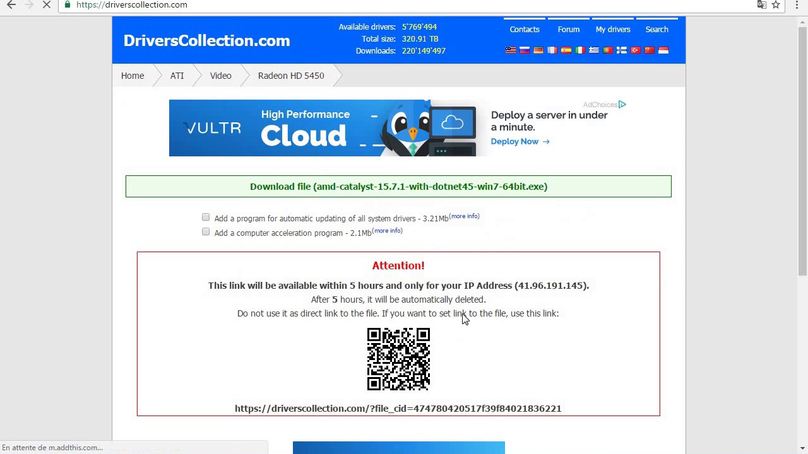808x454 pixels.
Task: Click the AdChoices icon on the ad
Action: pyautogui.click(x=622, y=105)
